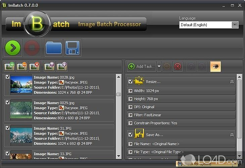Viewport: 245px width, 168px height.
Task: Click icon beside File Name parameter
Action: coord(130,144)
